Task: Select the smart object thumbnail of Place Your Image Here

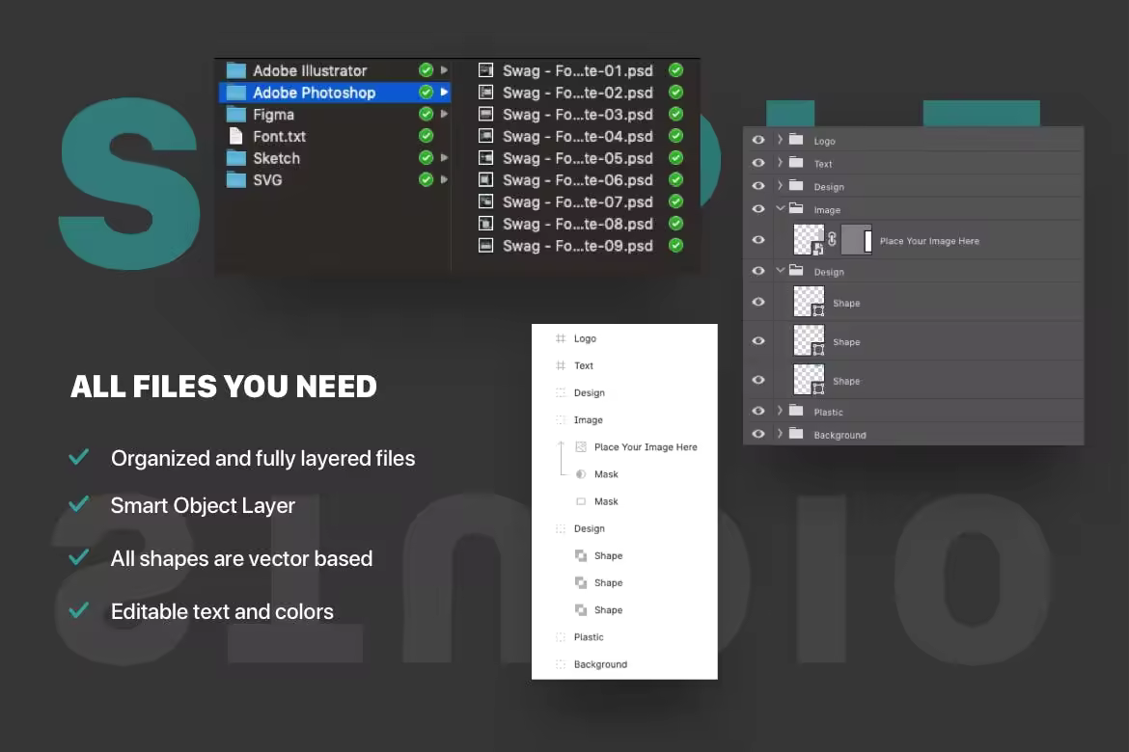Action: click(x=809, y=240)
